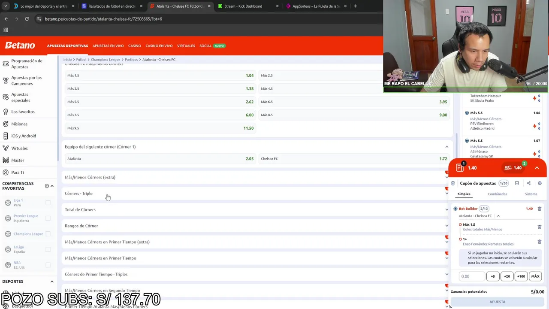
Task: Delete the Bet Builder 1.40 bet
Action: click(540, 209)
